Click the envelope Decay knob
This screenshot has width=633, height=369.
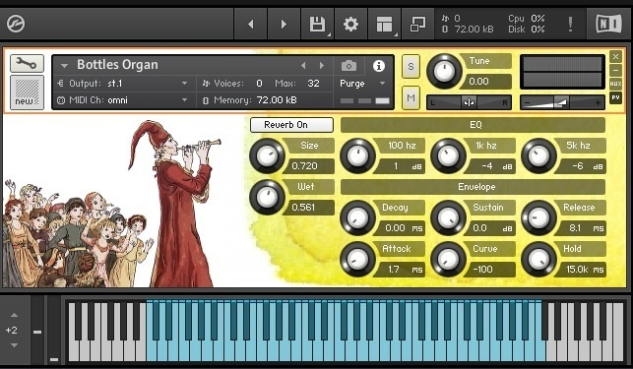(x=357, y=217)
